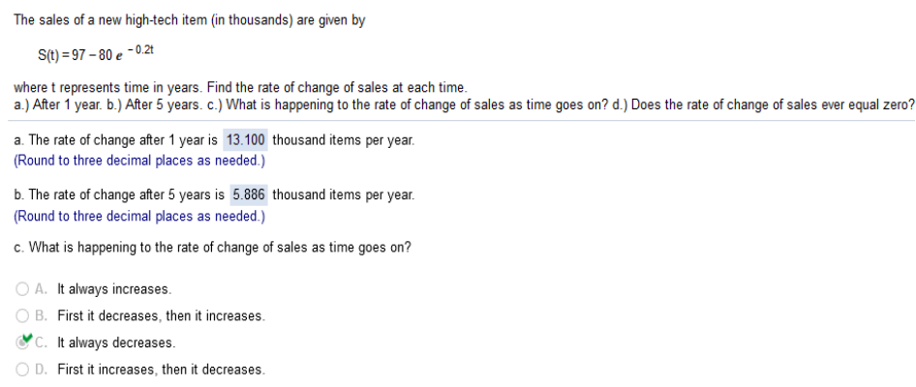Click 'First it increases, then it decreases.' text
Image resolution: width=916 pixels, height=387 pixels.
tap(162, 370)
